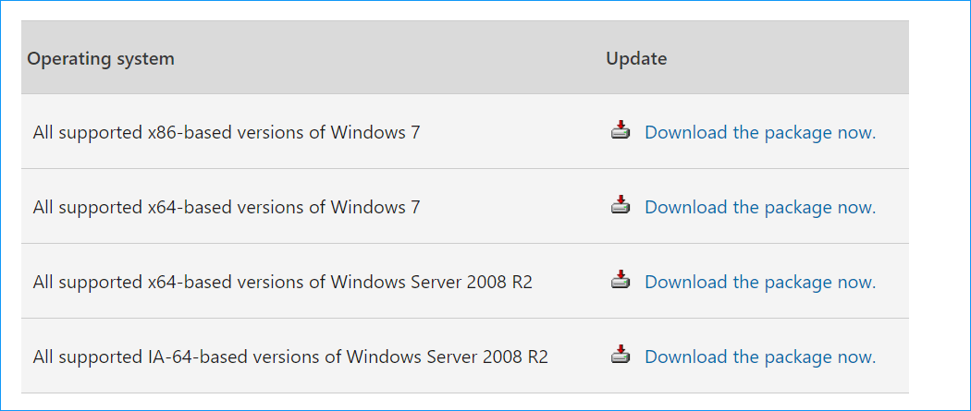Click the word "x86-based" in the first row
Image resolution: width=971 pixels, height=411 pixels.
185,132
